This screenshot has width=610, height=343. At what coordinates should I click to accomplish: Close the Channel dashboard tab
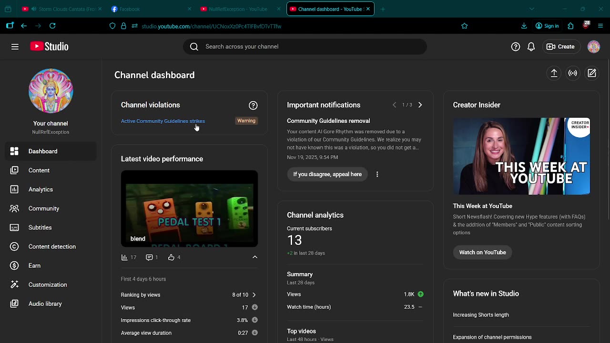click(368, 9)
